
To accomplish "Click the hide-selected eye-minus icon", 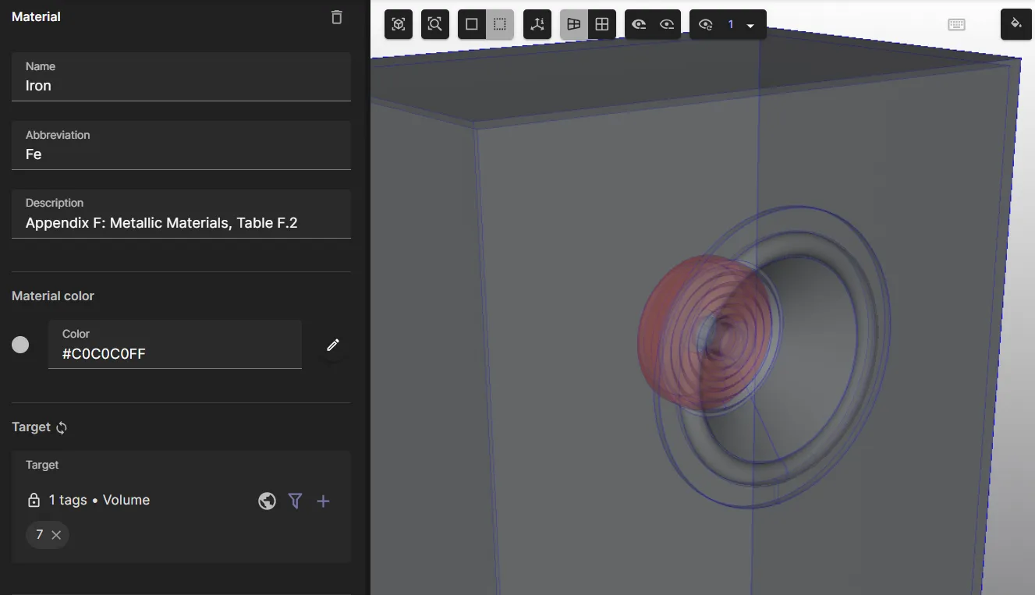I will coord(639,24).
